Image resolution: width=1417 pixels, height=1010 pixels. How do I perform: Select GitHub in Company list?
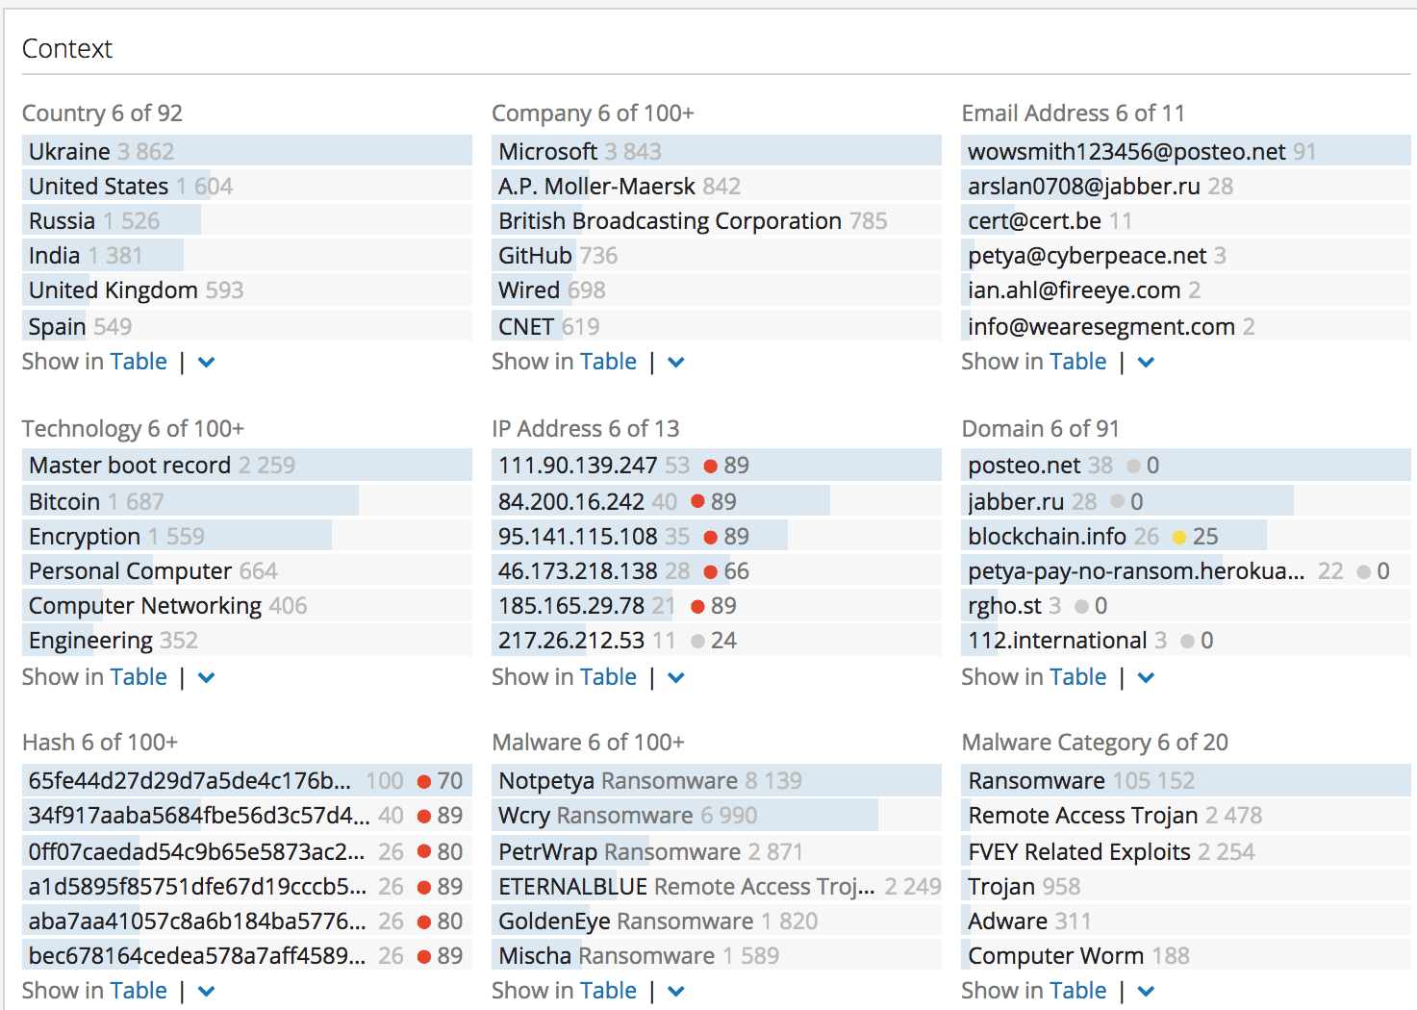717,255
